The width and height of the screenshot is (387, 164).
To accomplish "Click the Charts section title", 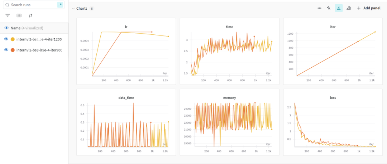I will pos(82,8).
